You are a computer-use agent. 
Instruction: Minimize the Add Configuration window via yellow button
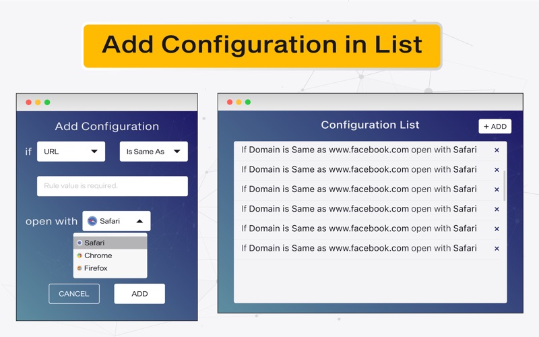pos(38,102)
